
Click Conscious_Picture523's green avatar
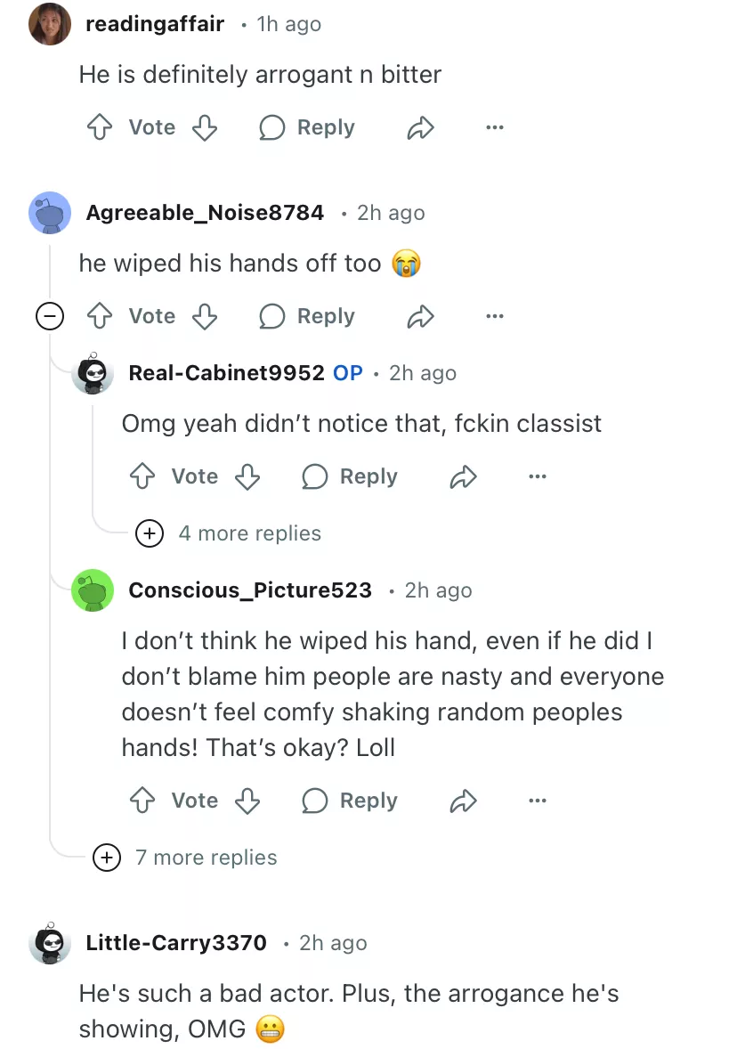(x=93, y=590)
